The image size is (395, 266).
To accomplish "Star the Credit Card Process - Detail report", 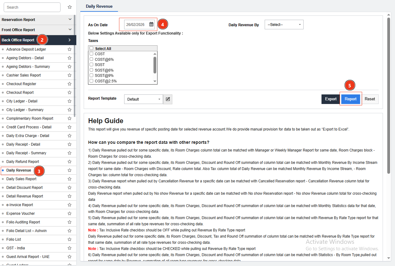I will 69,127.
